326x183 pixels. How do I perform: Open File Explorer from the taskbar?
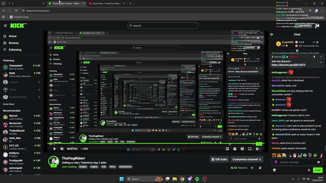click(175, 179)
